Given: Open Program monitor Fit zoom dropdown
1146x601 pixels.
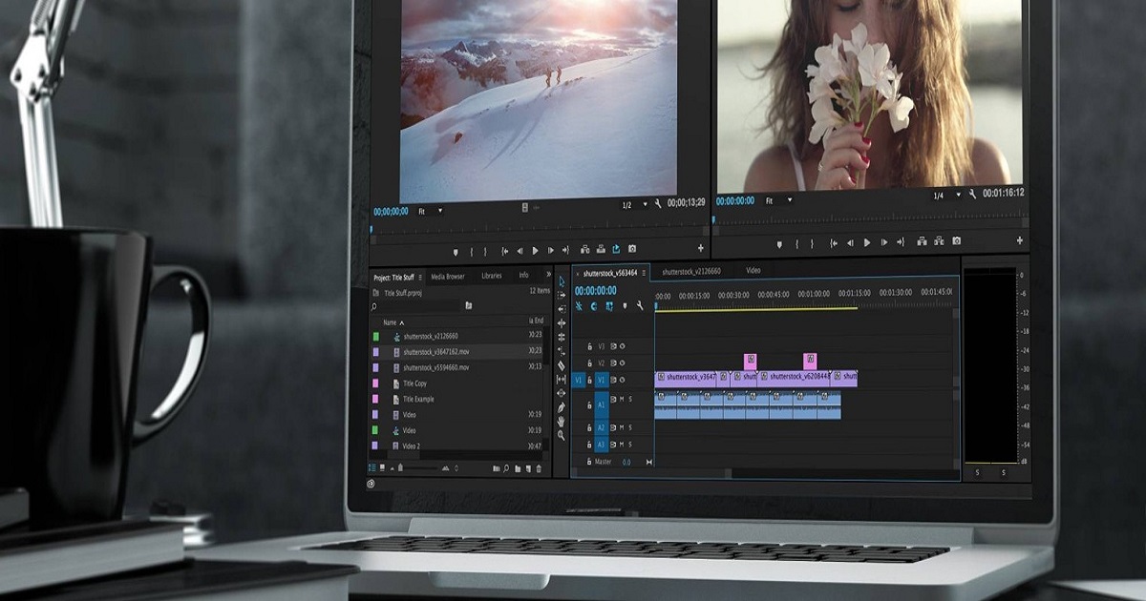Looking at the screenshot, I should click(777, 201).
